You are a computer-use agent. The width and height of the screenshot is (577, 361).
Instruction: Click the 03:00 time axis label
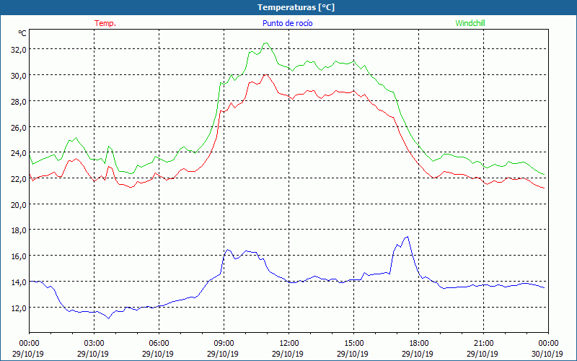(94, 344)
